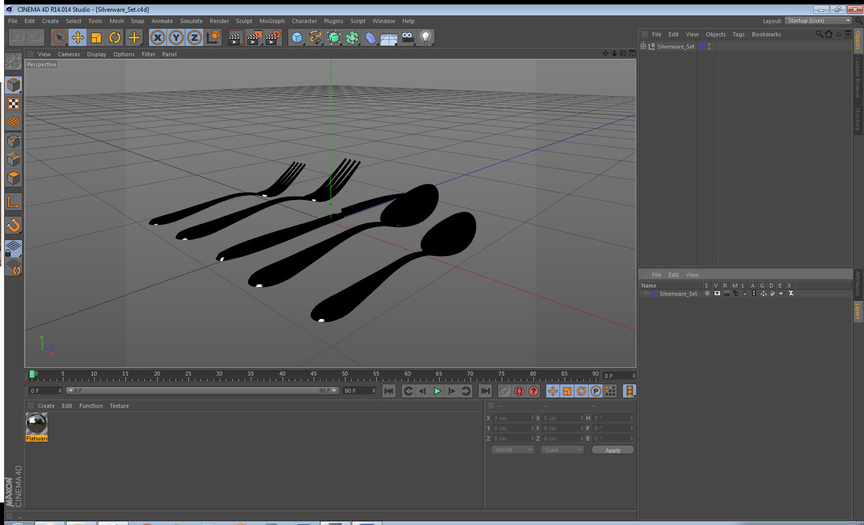Screen dimensions: 864x525
Task: Switch to Model mode in left palette
Action: [x=13, y=85]
